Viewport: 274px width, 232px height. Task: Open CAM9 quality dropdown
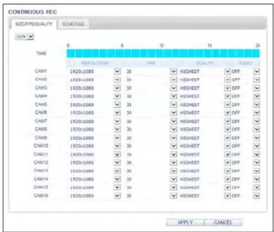[x=227, y=138]
